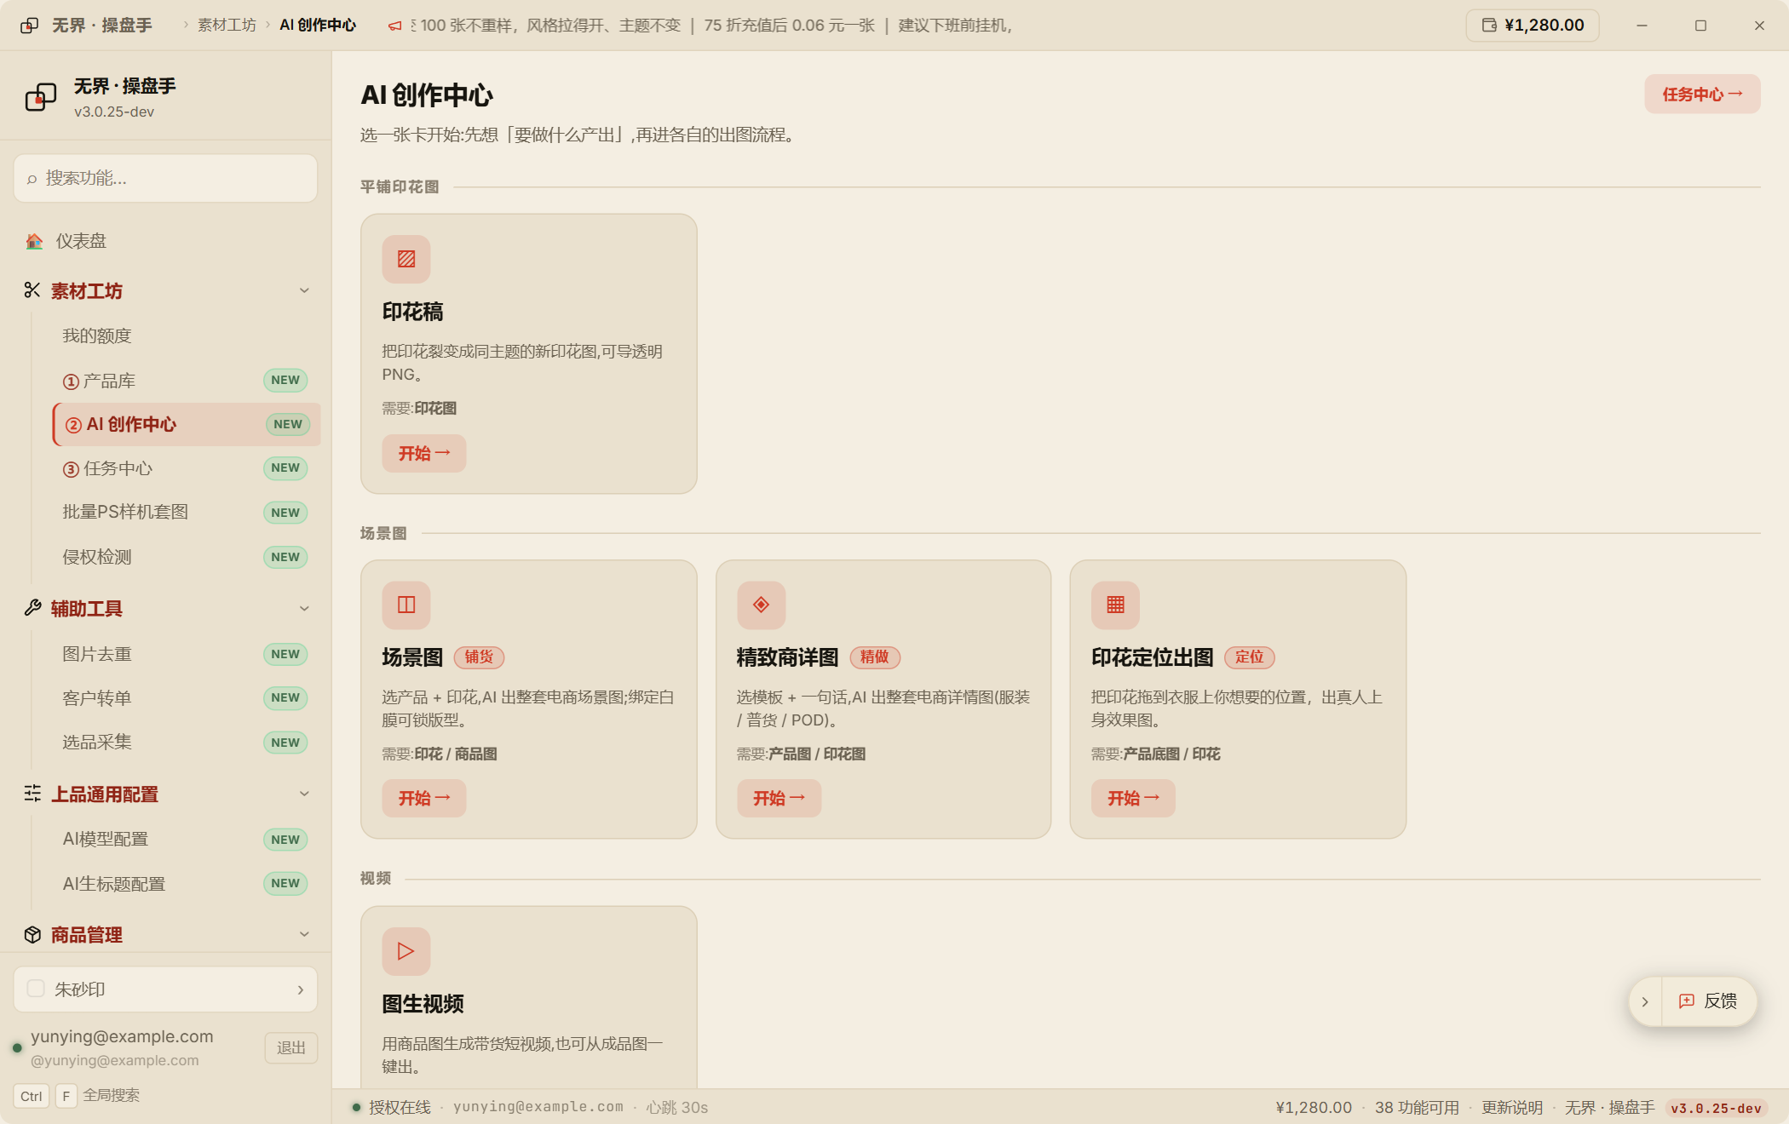This screenshot has width=1789, height=1124.
Task: Click 更新说明 in the status bar
Action: (x=1511, y=1107)
